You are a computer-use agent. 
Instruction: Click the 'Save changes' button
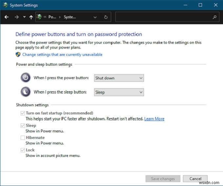tap(163, 178)
